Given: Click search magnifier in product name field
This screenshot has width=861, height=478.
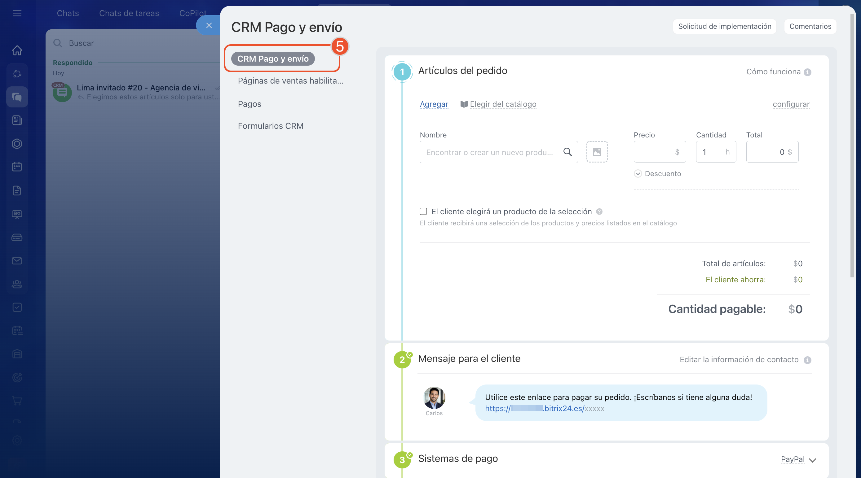Looking at the screenshot, I should tap(567, 152).
